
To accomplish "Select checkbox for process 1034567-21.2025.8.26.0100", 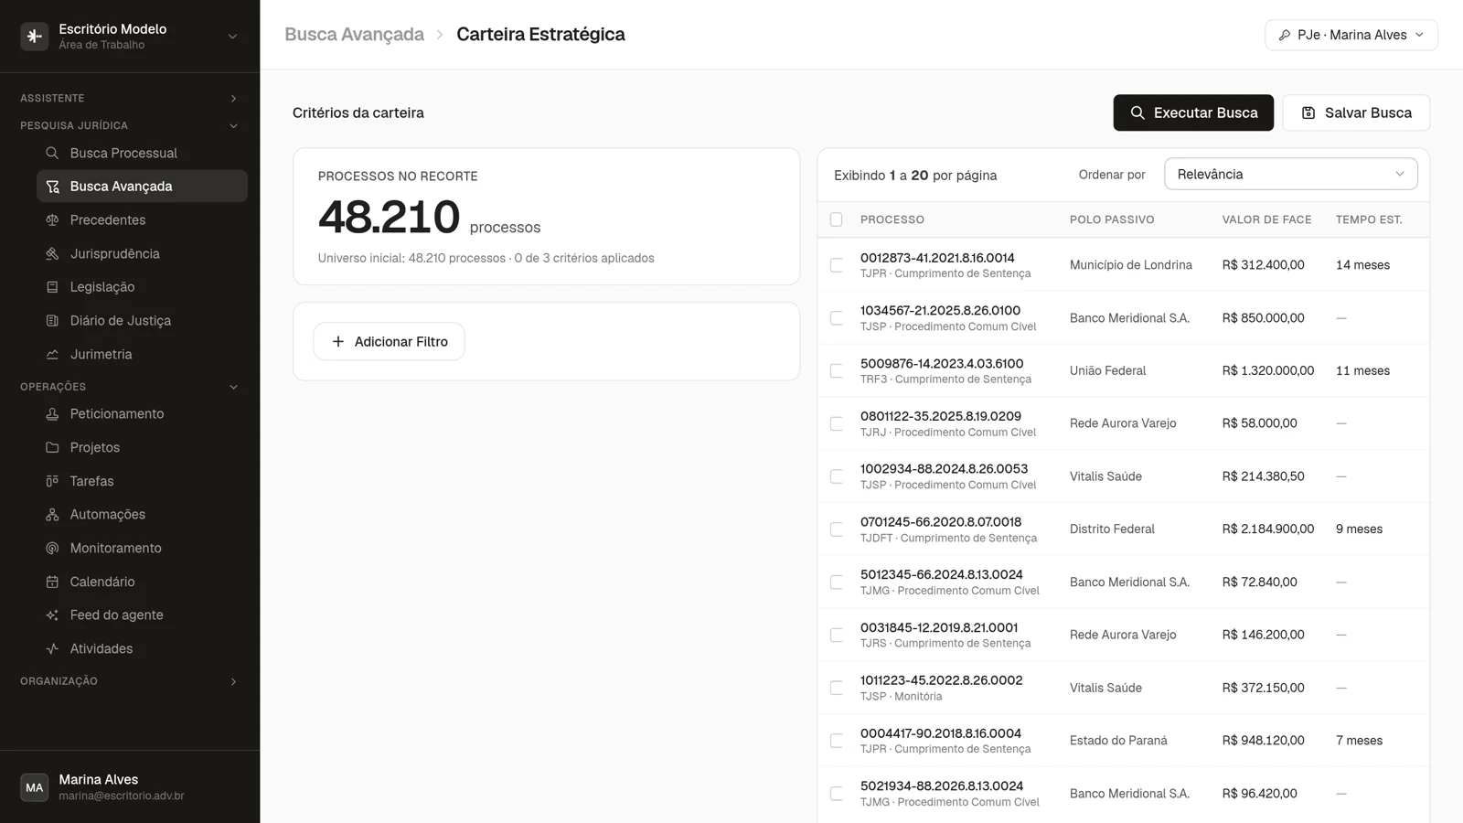I will coord(836,318).
